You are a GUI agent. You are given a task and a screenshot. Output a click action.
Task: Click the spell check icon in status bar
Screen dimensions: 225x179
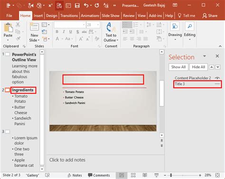tap(47, 175)
